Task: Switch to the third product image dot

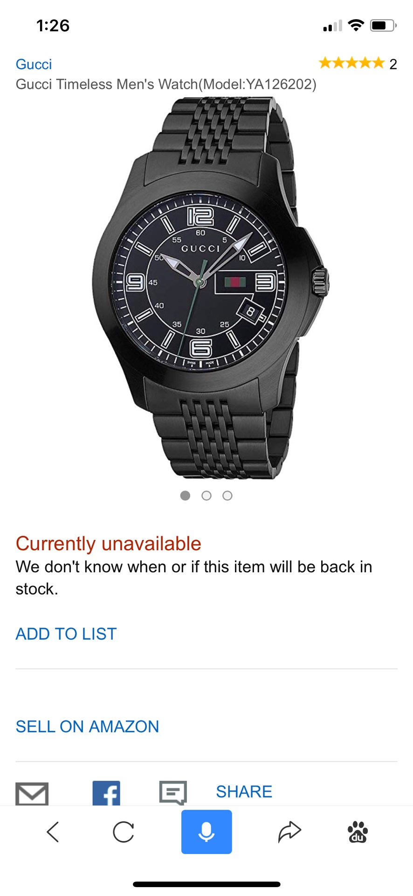Action: [227, 496]
